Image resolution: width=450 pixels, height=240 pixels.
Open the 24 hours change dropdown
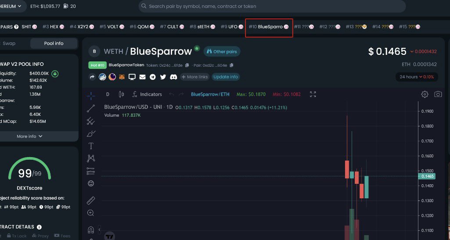(x=417, y=77)
